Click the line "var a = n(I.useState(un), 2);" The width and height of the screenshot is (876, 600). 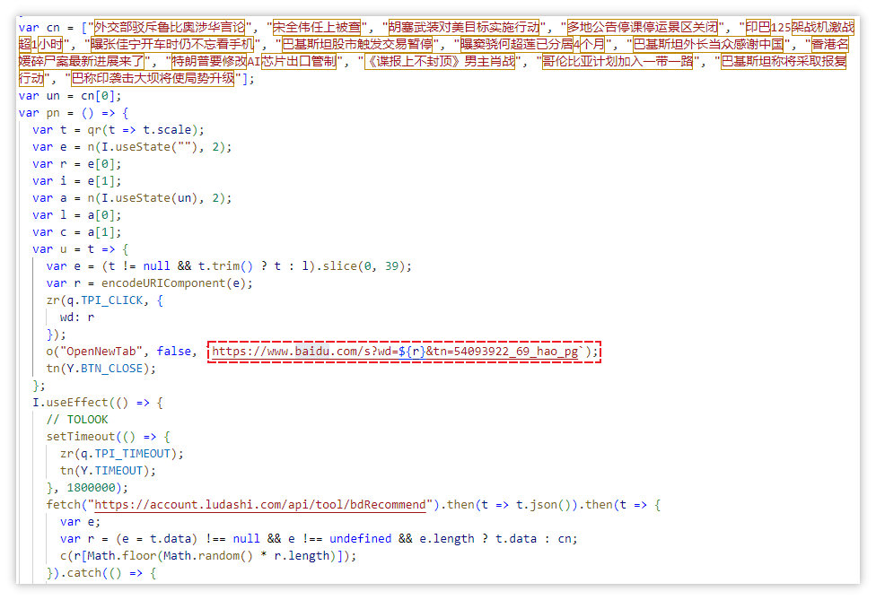tap(132, 197)
